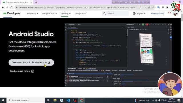This screenshot has height=103, width=183.
Task: Click the microphone tray icon
Action: tap(159, 100)
